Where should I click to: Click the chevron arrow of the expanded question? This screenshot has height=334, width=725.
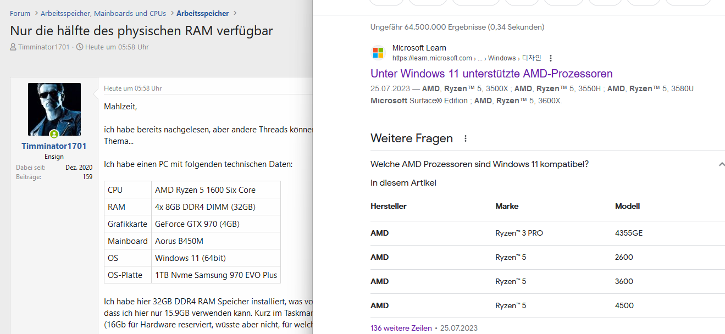[x=721, y=164]
